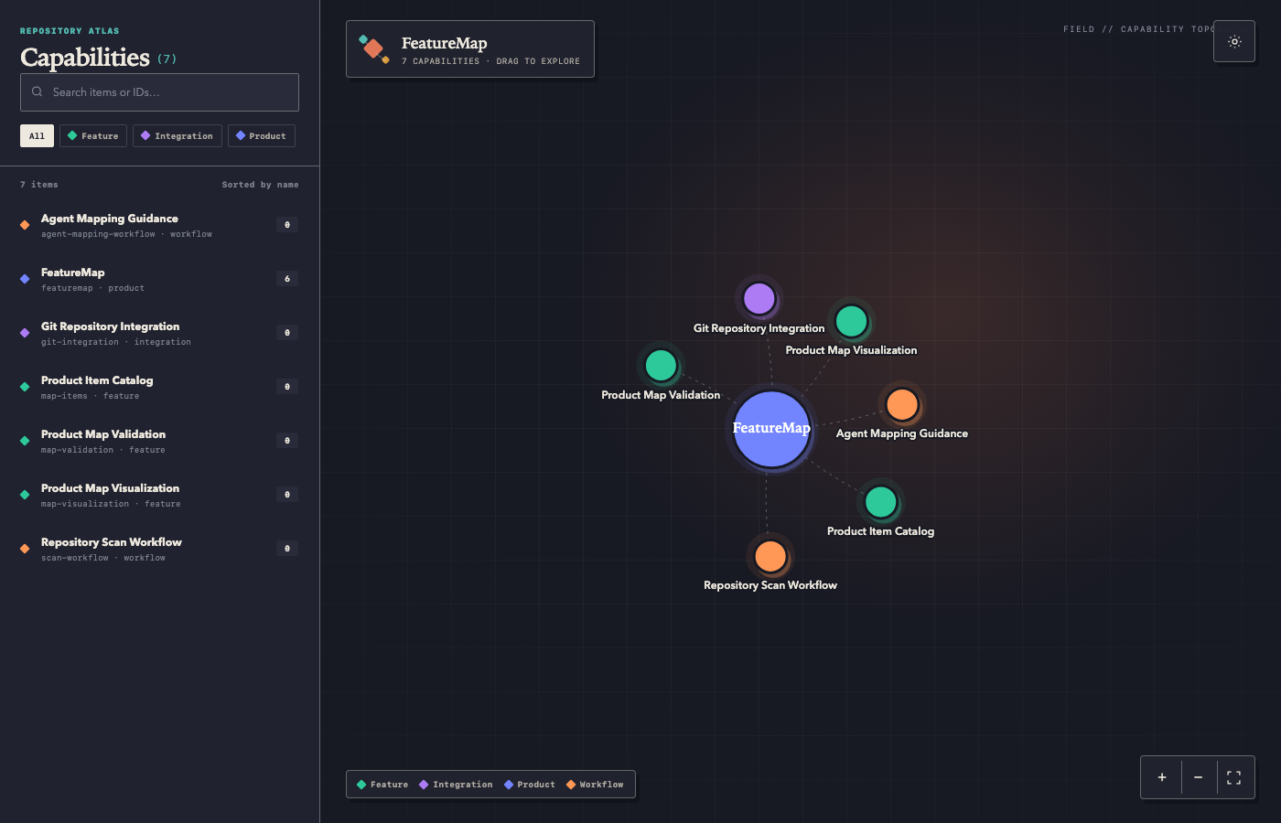The height and width of the screenshot is (823, 1281).
Task: Click the FeatureMap title in header card
Action: (x=445, y=43)
